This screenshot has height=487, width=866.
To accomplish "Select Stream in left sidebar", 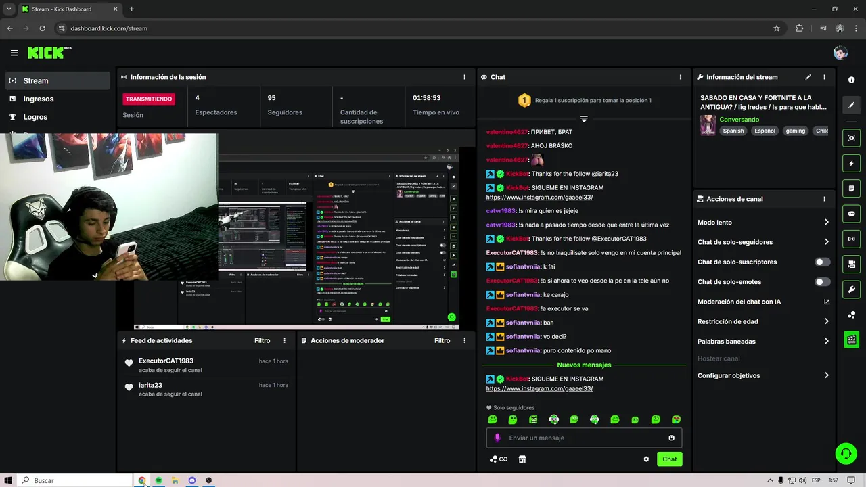I will pos(58,80).
